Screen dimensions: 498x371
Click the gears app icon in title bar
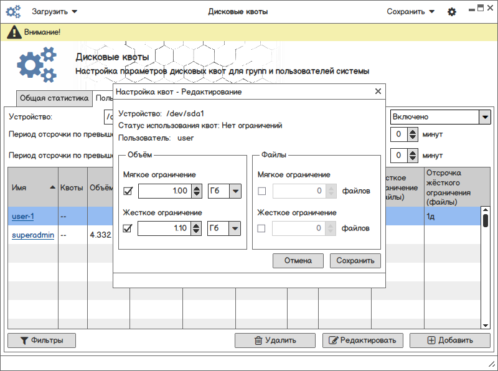pos(13,12)
